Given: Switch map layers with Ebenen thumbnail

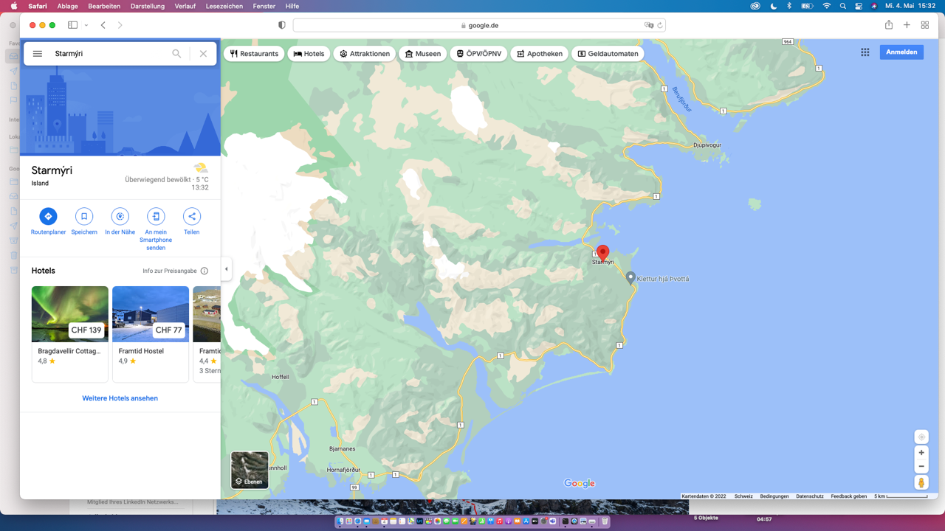Looking at the screenshot, I should (250, 470).
